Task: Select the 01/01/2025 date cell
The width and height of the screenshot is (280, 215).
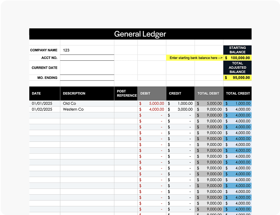Action: click(45, 103)
